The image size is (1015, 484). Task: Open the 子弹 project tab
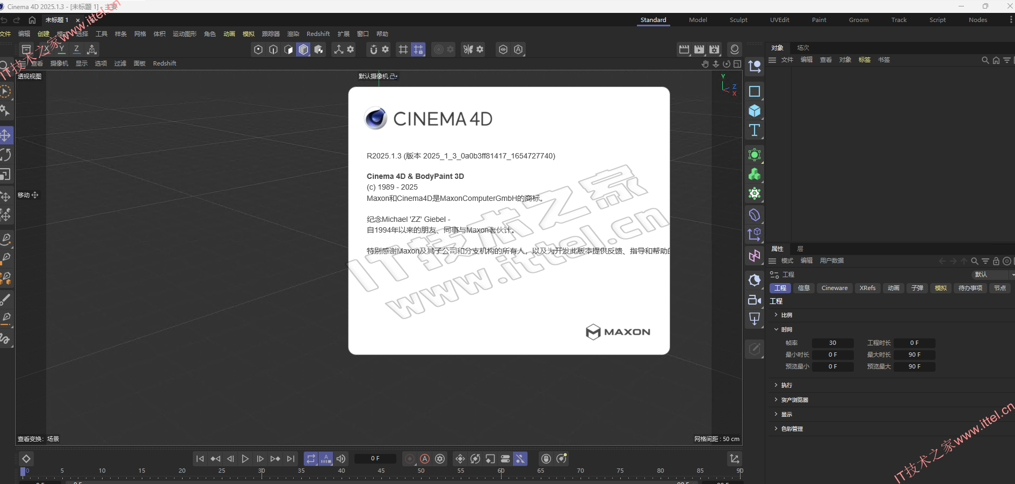point(917,288)
